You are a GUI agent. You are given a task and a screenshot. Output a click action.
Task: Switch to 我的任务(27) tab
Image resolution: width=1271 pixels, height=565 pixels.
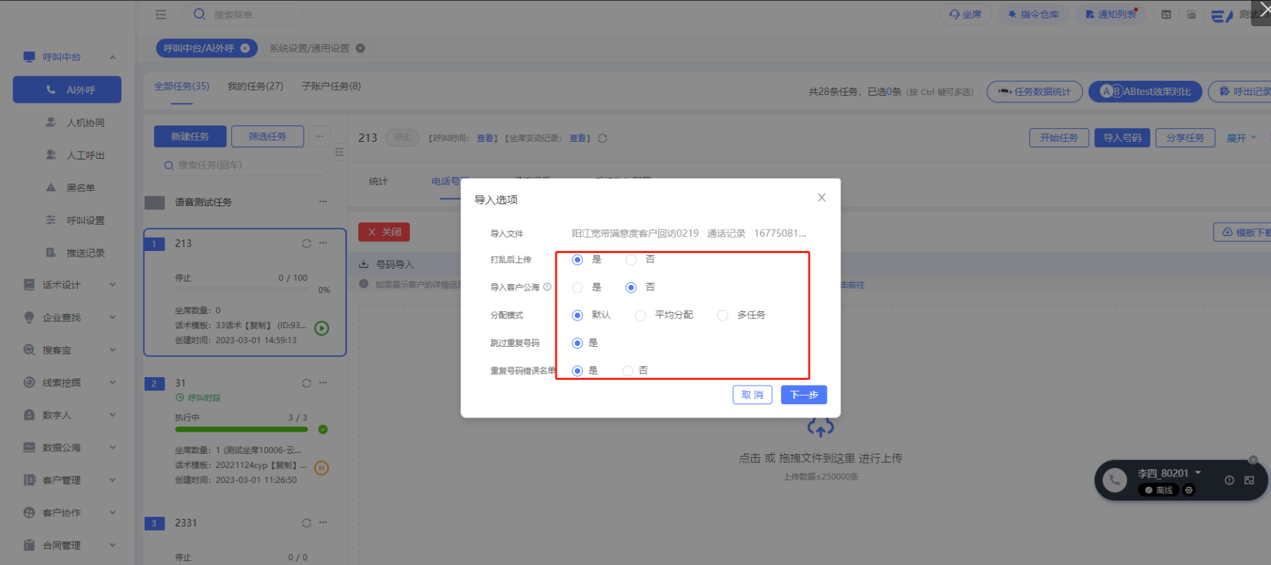tap(255, 86)
